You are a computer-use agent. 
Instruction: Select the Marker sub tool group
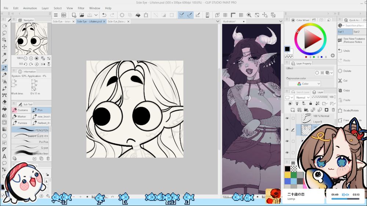[x=21, y=117]
